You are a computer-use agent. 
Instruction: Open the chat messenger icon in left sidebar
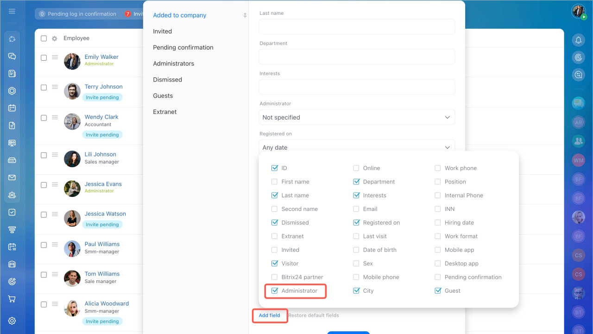[12, 56]
